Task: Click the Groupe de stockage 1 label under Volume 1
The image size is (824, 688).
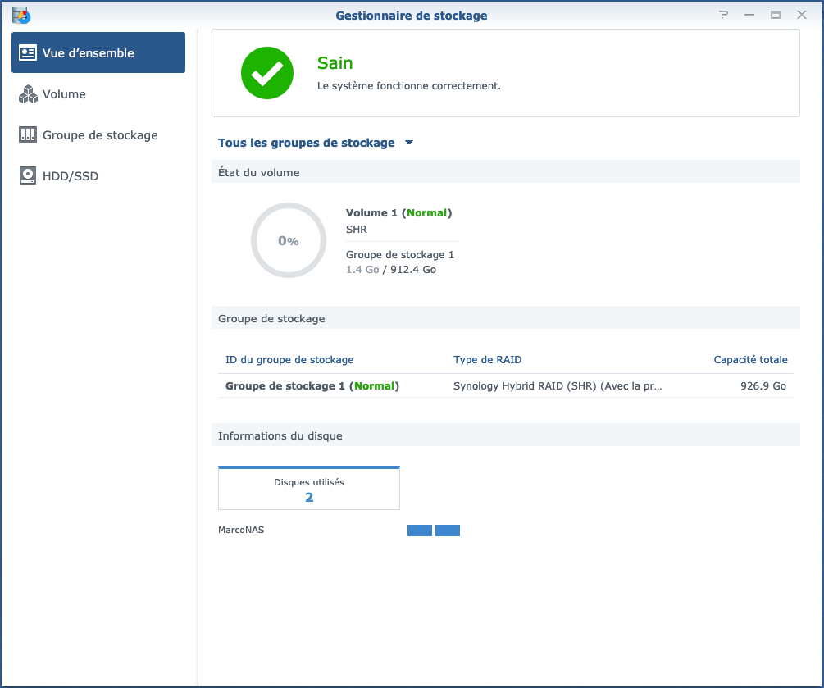Action: click(x=400, y=254)
